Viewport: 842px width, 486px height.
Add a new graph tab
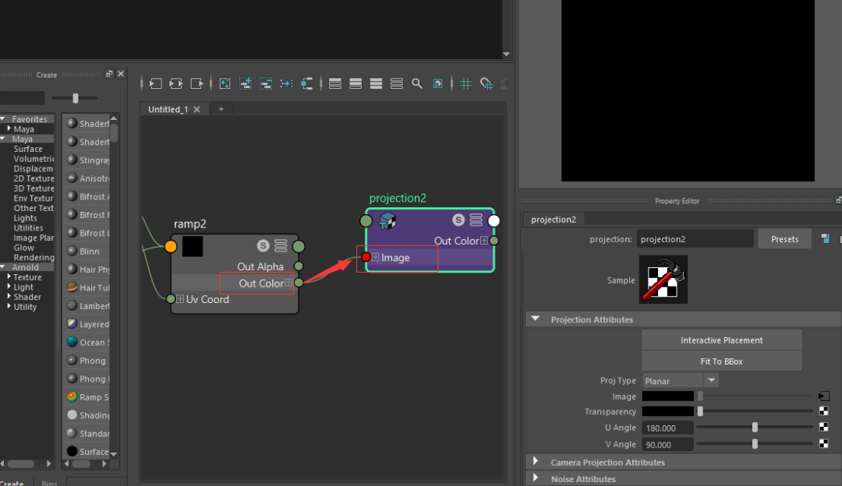(x=221, y=109)
